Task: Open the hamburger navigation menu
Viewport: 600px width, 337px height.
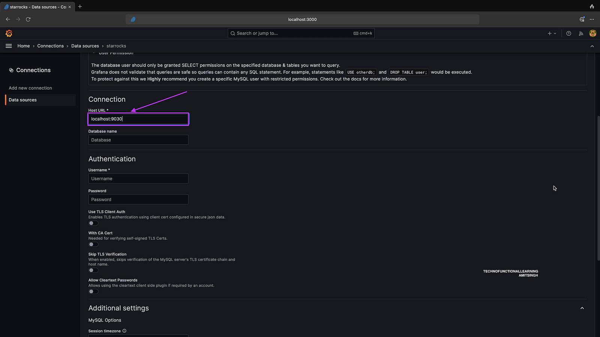Action: tap(9, 46)
